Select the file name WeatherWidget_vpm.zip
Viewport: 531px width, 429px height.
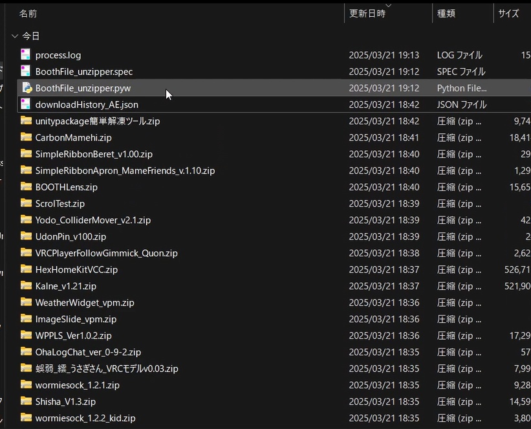[x=85, y=303]
